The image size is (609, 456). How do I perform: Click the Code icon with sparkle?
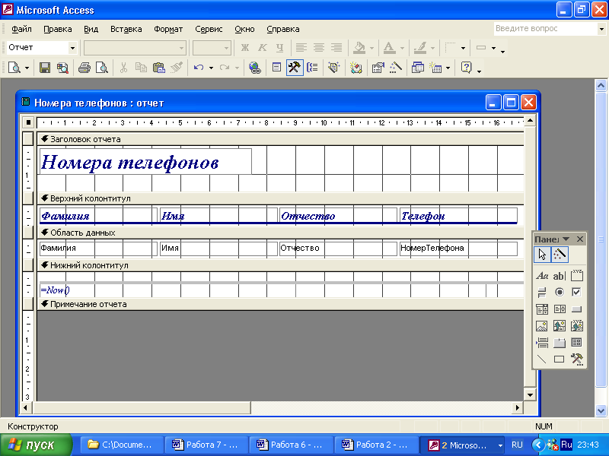coord(356,68)
